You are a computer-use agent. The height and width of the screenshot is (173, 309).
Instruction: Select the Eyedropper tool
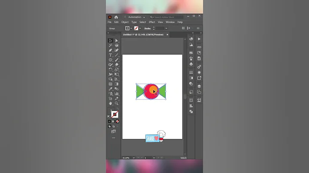[x=111, y=89]
